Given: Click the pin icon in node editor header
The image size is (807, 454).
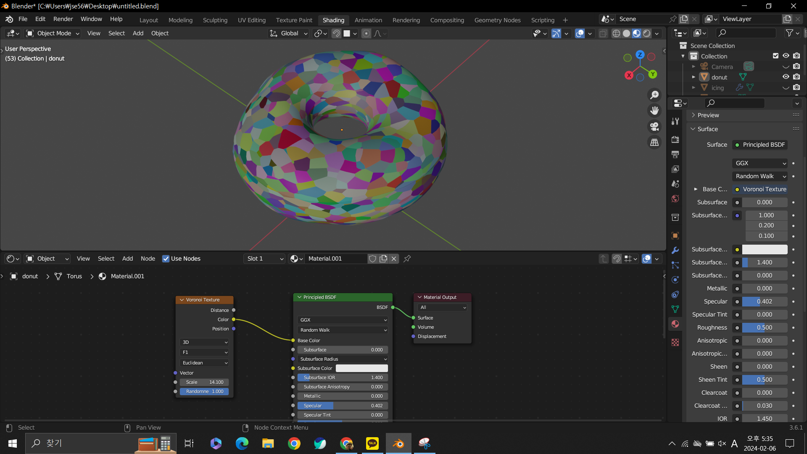Looking at the screenshot, I should tap(407, 259).
